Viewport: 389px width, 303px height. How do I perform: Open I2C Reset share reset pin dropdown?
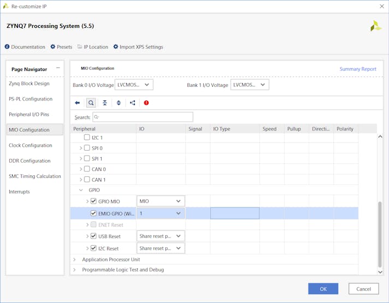pyautogui.click(x=161, y=248)
